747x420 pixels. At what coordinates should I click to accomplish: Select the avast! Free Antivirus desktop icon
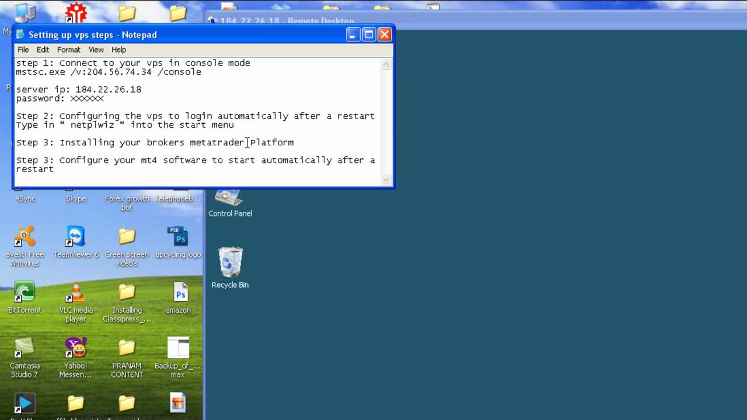coord(25,247)
